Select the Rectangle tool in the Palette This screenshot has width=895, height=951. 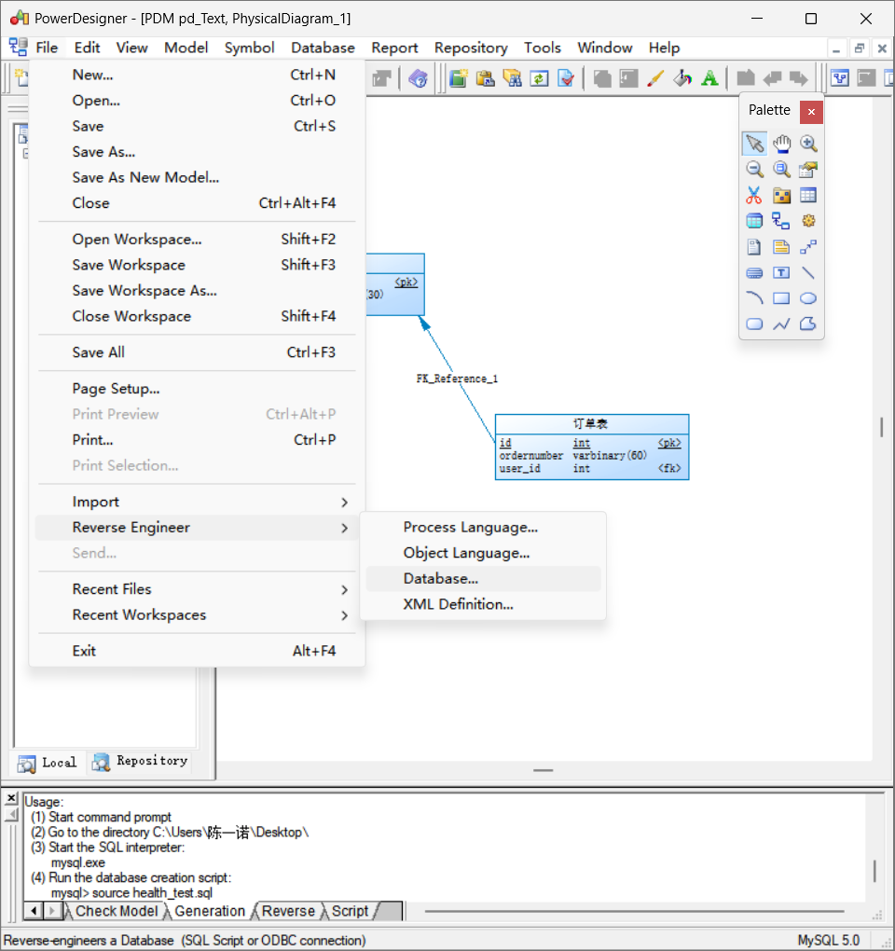[x=781, y=298]
